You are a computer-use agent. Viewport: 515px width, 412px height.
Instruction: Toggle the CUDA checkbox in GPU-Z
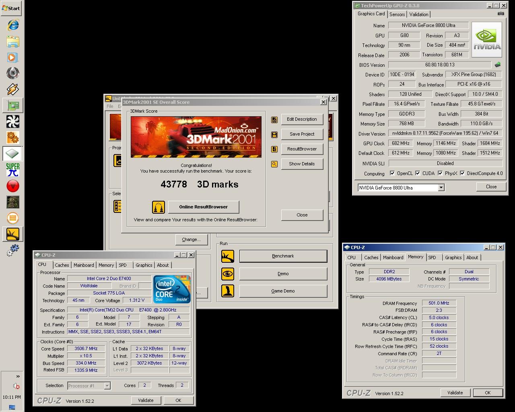click(x=418, y=173)
